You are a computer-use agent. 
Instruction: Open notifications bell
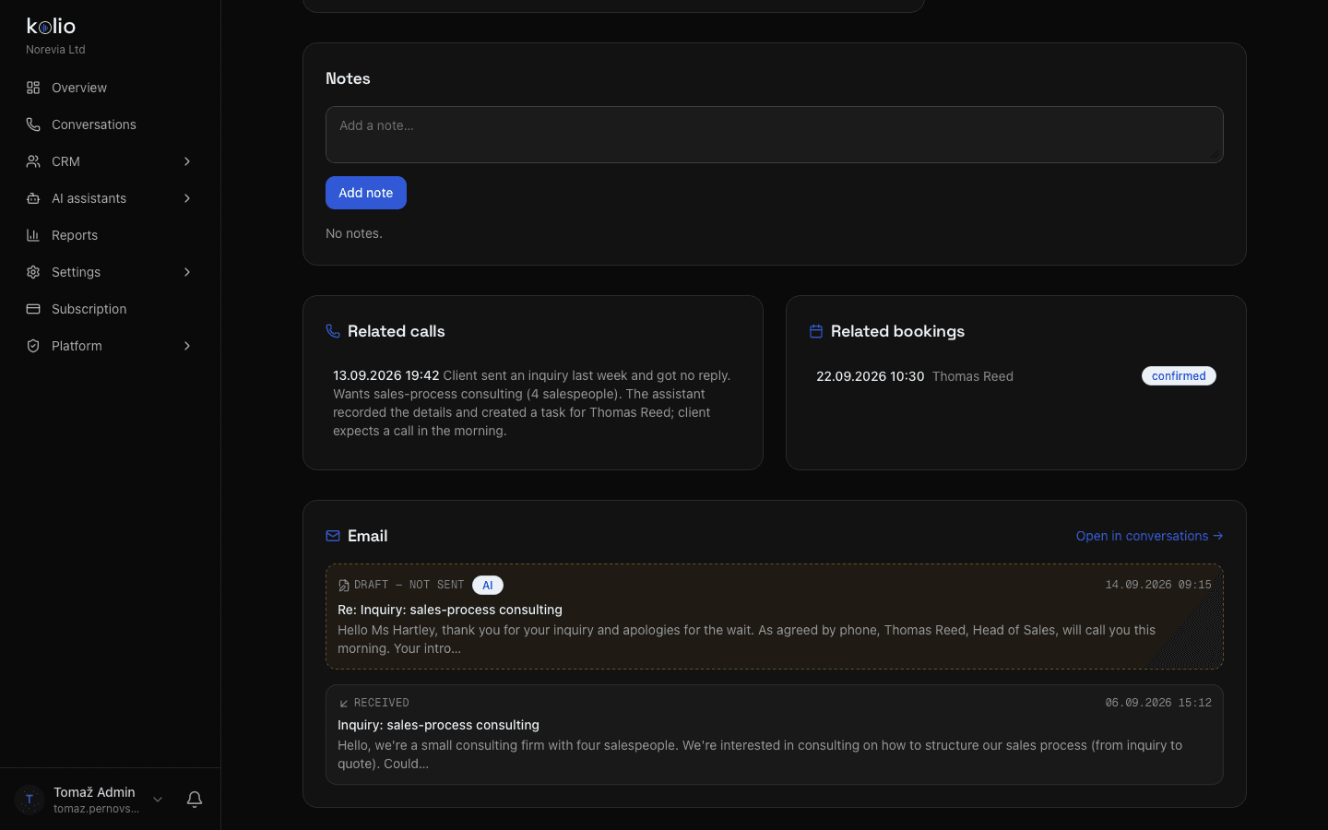point(195,800)
